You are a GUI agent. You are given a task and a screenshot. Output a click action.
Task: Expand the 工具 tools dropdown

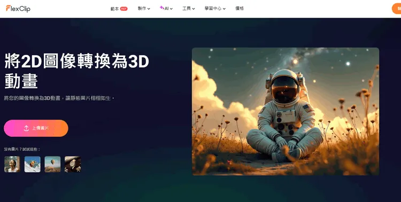[x=189, y=9]
